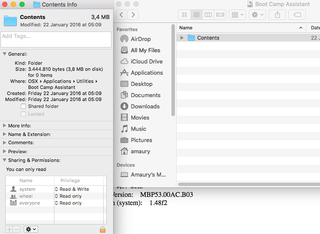This screenshot has width=320, height=234.
Task: Click the lock icon to unlock permissions
Action: [x=103, y=230]
